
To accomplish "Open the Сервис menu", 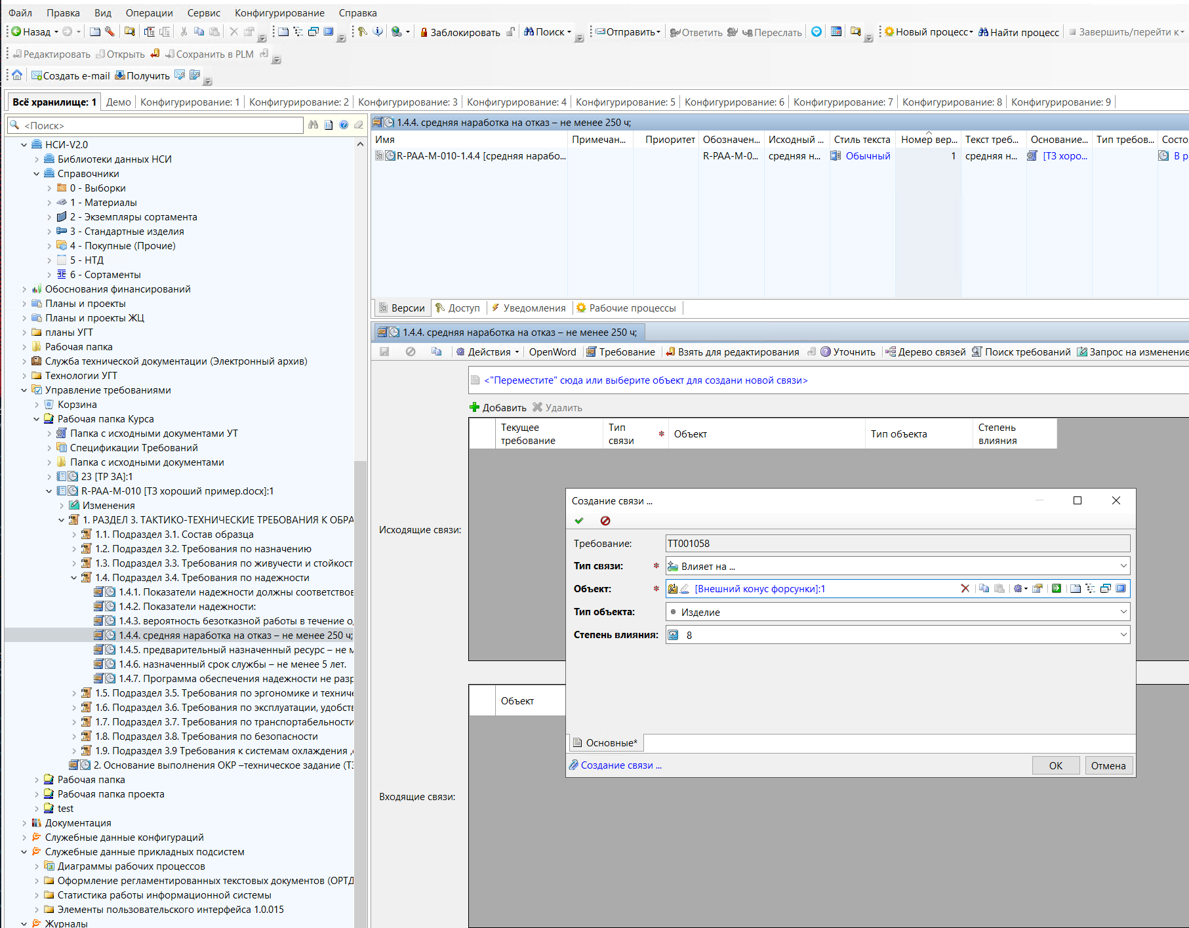I will point(203,13).
